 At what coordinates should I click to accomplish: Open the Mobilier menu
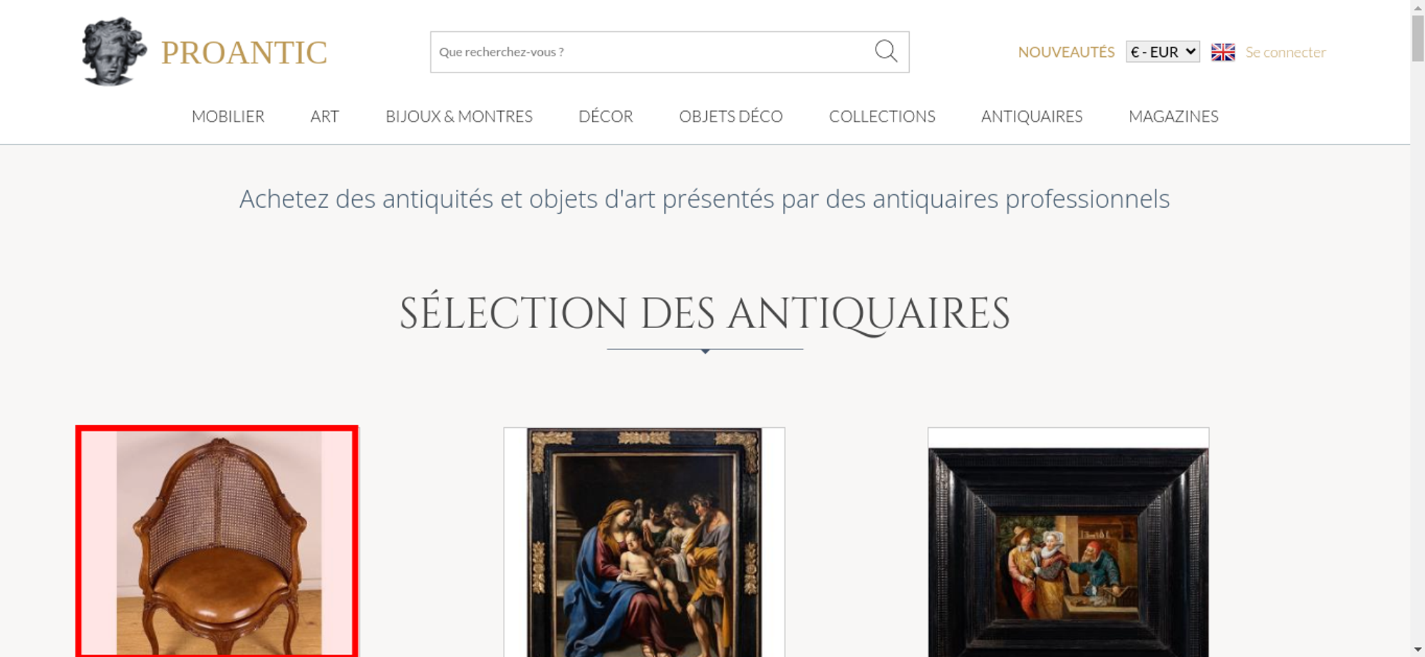228,116
